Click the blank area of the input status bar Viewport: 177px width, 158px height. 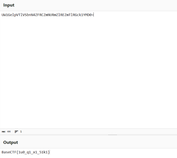click(97, 131)
